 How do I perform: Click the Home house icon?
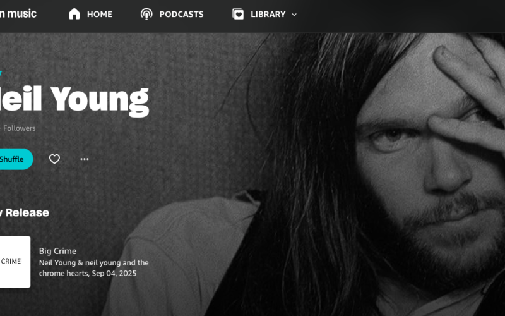click(74, 14)
